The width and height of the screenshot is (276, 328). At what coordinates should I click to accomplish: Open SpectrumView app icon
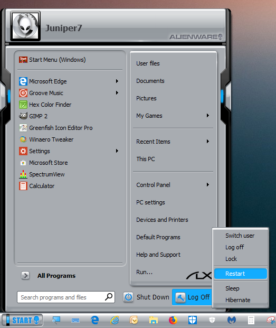[23, 174]
